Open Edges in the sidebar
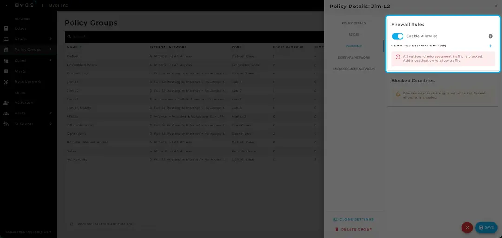 (x=20, y=28)
